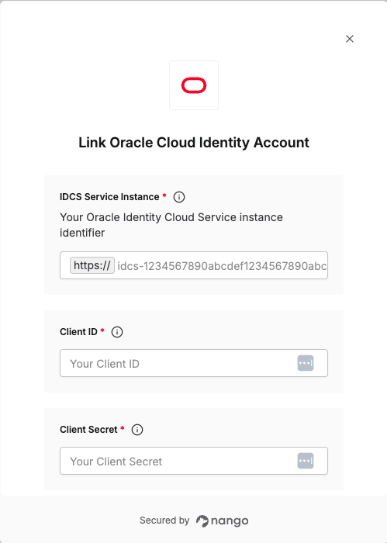This screenshot has width=387, height=543.
Task: Open password manager icon in Client ID field
Action: 306,363
